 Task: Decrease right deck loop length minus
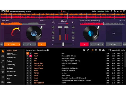[x=91, y=44]
